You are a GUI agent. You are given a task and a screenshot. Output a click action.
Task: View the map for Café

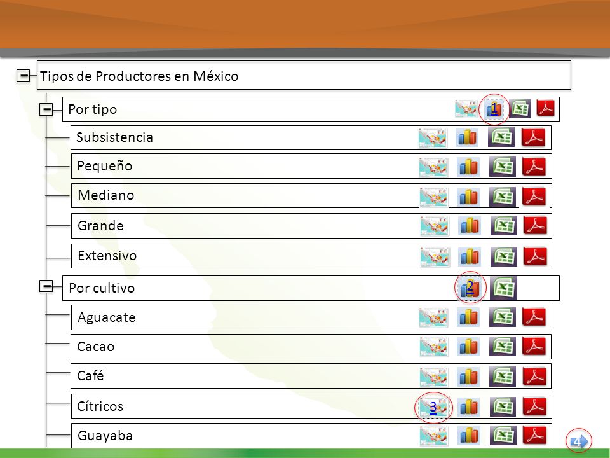pos(434,377)
